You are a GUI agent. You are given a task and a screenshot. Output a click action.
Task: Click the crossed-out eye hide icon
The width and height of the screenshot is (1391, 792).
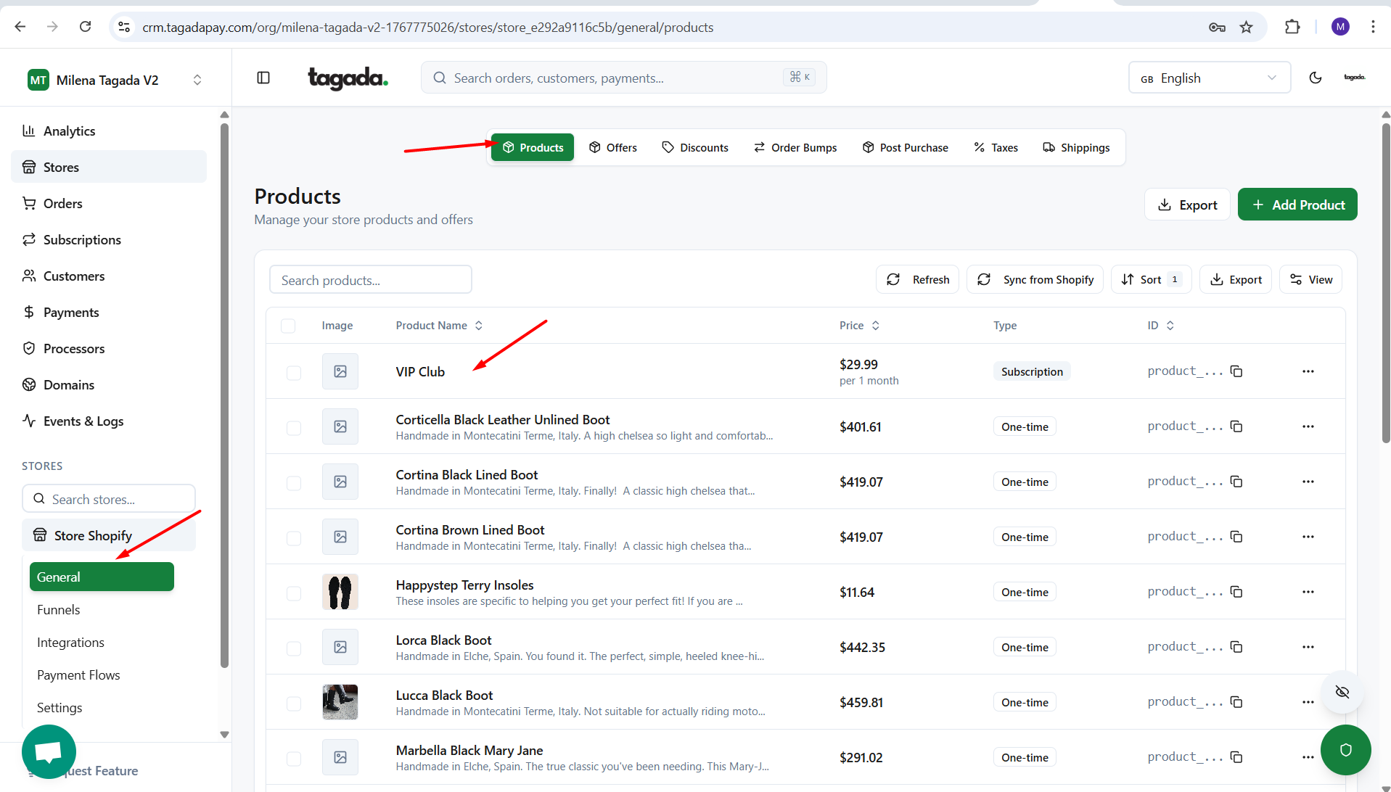[x=1342, y=692]
